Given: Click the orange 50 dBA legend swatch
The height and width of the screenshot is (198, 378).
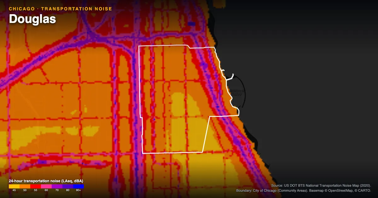Looking at the screenshot, I should [x=25, y=186].
